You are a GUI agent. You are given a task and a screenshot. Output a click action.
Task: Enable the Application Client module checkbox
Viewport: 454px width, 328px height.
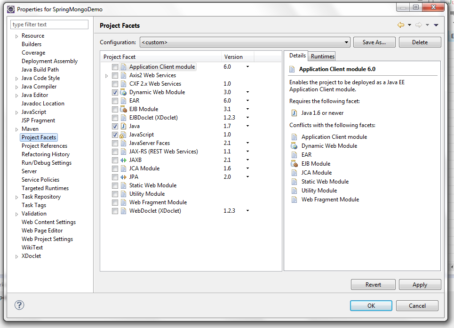click(115, 67)
